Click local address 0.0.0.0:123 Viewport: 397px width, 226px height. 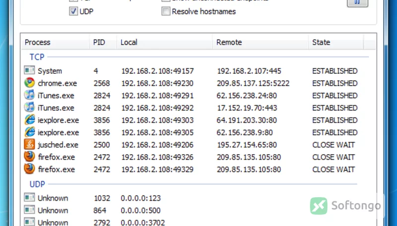(x=140, y=198)
